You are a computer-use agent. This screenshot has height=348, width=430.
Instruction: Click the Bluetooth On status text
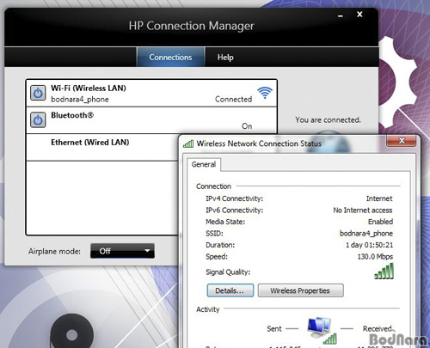click(x=247, y=126)
